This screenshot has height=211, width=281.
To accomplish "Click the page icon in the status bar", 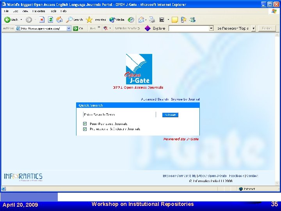I will pos(4,189).
